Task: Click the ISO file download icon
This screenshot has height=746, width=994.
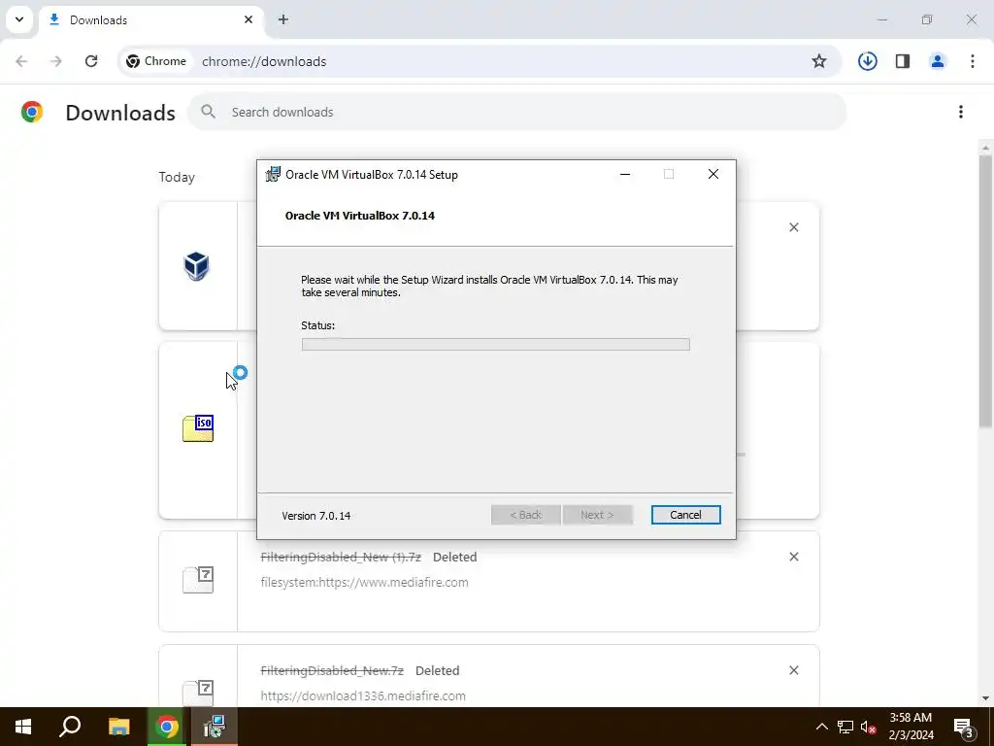Action: click(198, 428)
